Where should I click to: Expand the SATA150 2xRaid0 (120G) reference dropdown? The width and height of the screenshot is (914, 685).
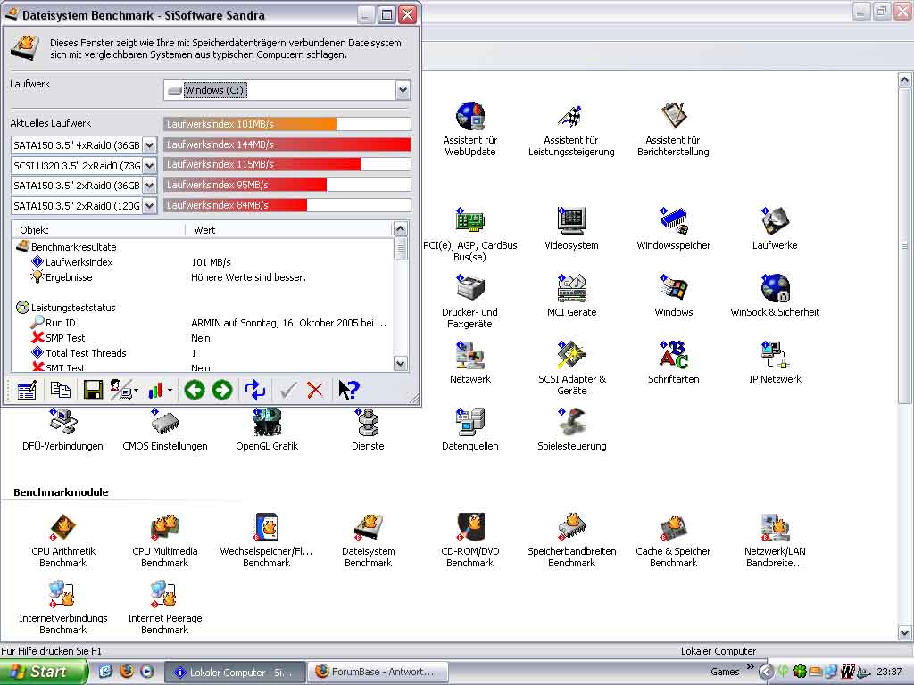(x=149, y=206)
